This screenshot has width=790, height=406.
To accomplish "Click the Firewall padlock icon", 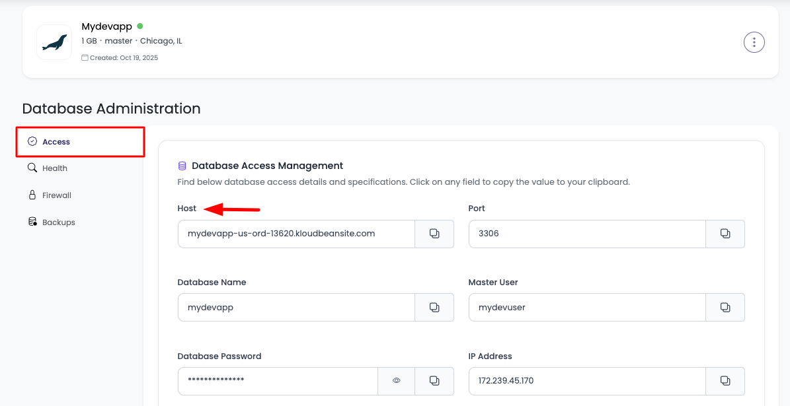I will [32, 195].
